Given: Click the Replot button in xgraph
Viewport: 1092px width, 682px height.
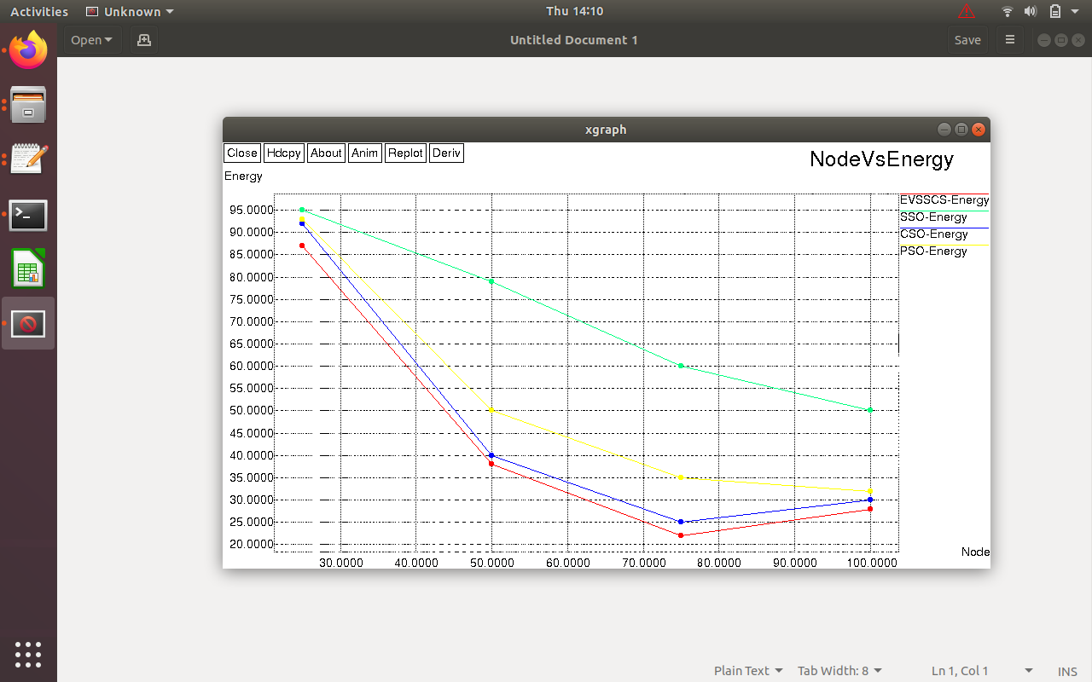Looking at the screenshot, I should (x=405, y=153).
